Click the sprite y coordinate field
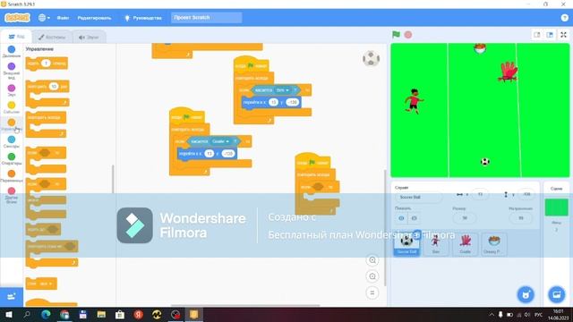The height and width of the screenshot is (322, 573). tap(526, 195)
